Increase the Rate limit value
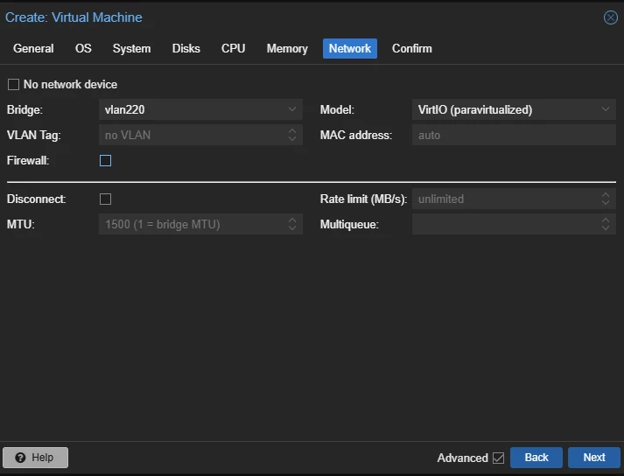 coord(606,194)
